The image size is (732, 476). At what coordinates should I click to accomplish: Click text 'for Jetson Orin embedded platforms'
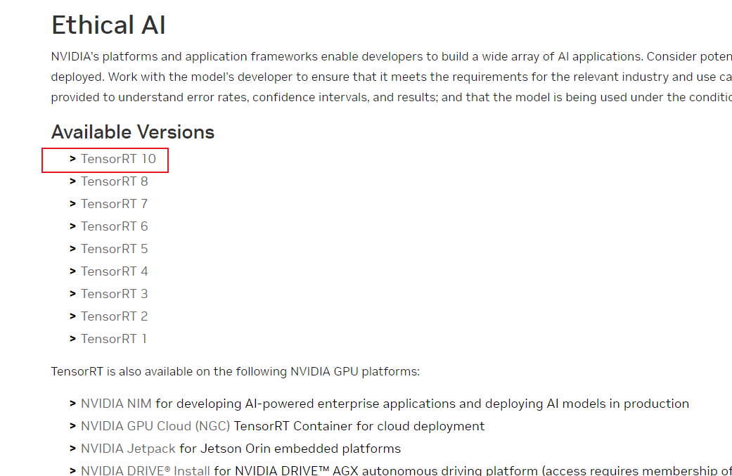tap(290, 449)
